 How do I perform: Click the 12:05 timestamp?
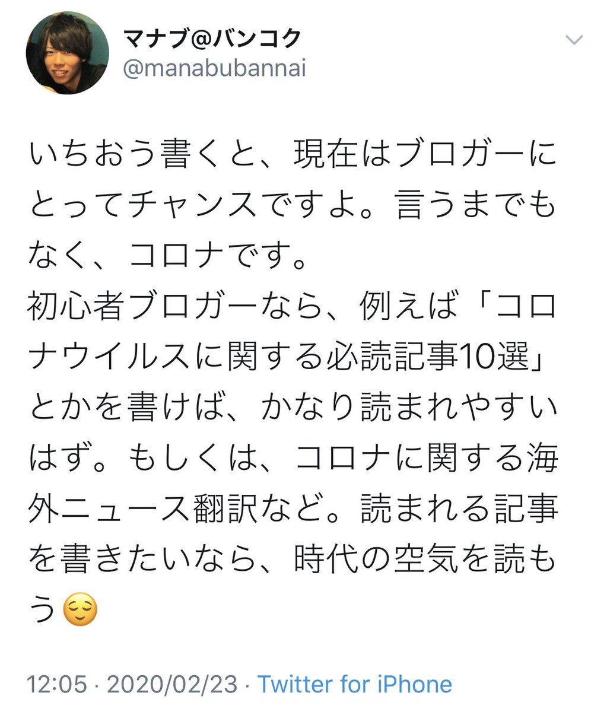click(56, 684)
